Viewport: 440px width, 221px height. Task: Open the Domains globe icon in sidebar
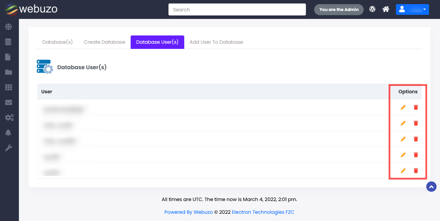(x=9, y=27)
